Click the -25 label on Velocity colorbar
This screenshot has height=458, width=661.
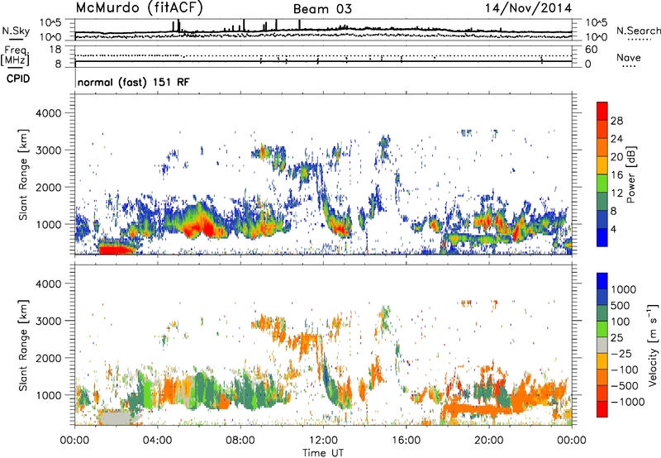click(621, 353)
